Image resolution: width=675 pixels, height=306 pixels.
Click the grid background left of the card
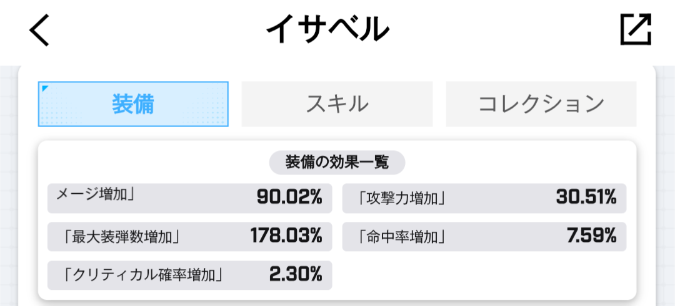(9, 187)
